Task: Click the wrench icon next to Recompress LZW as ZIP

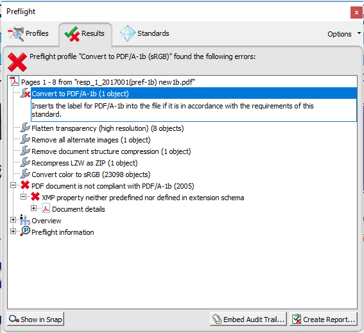Action: pyautogui.click(x=25, y=162)
